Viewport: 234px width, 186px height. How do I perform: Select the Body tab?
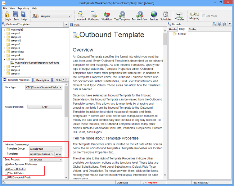tap(182, 29)
